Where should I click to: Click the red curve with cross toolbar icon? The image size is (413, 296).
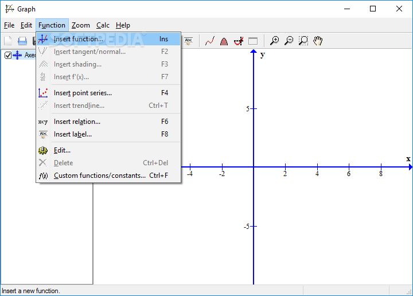(x=239, y=41)
